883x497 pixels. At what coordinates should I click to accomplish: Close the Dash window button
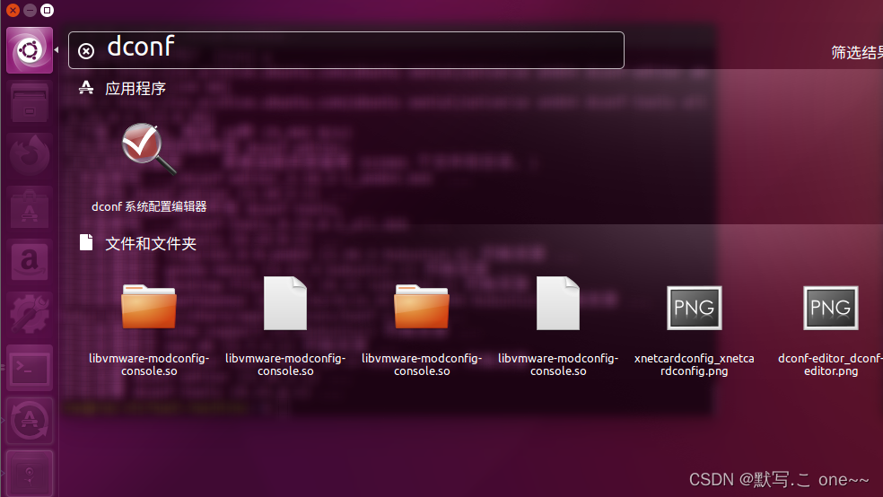tap(13, 10)
